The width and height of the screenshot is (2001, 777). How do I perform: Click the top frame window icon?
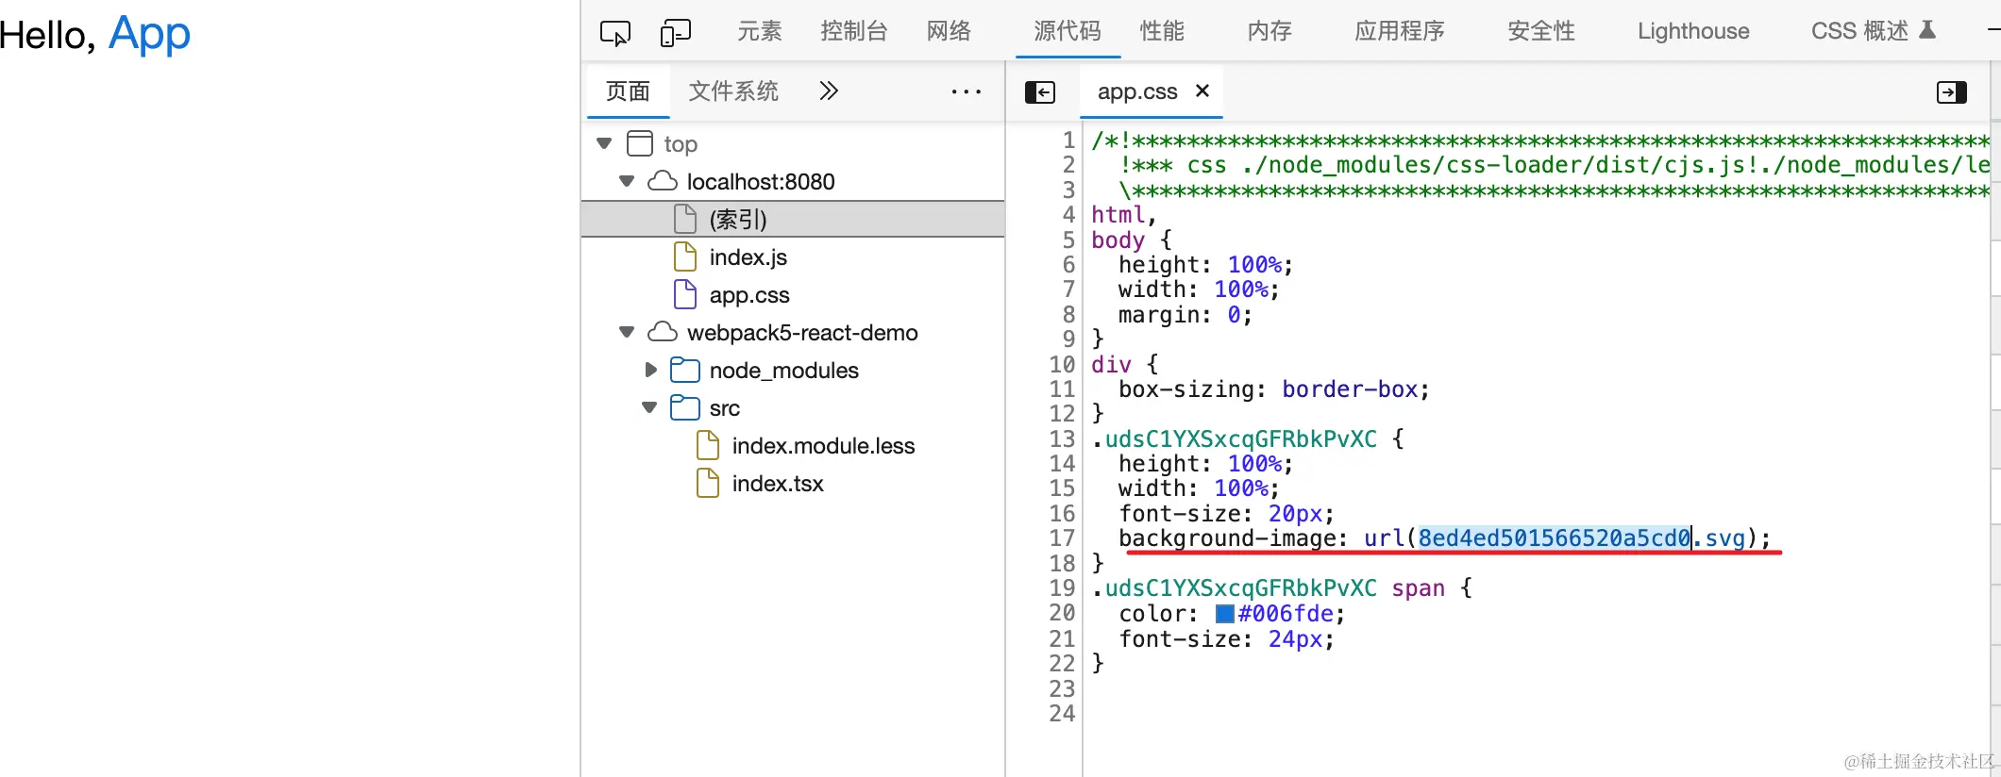pyautogui.click(x=640, y=143)
